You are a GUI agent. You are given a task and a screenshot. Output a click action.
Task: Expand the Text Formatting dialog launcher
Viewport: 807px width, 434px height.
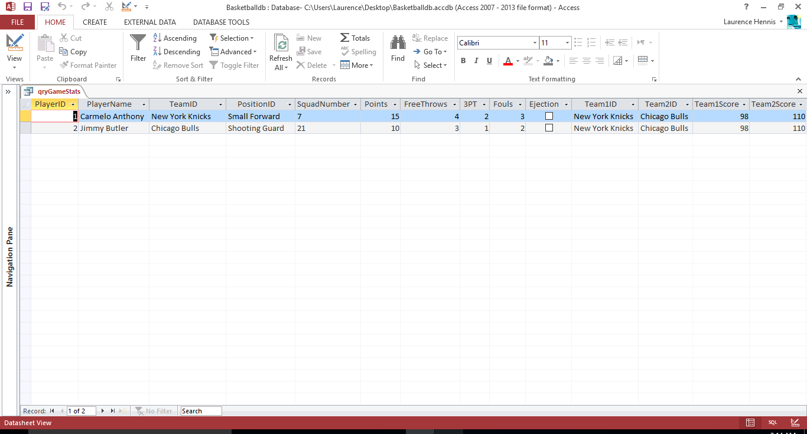654,79
